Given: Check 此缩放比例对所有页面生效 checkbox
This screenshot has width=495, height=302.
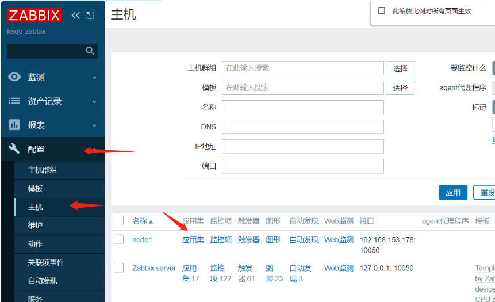Looking at the screenshot, I should [382, 11].
